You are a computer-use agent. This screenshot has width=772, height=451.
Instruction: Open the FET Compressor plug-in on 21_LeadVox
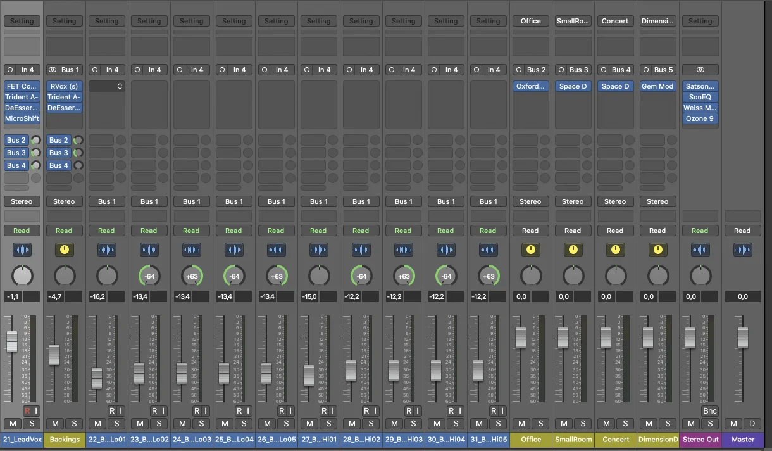click(22, 86)
